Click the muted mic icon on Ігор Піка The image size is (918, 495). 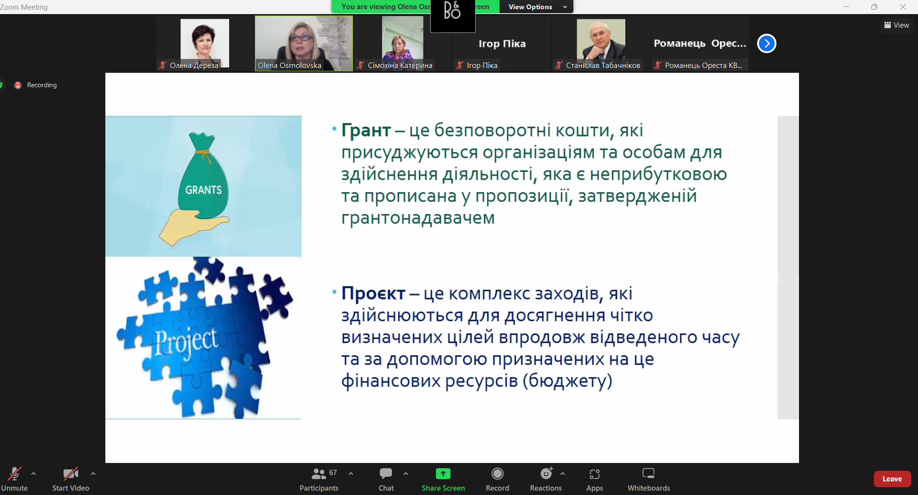[x=460, y=65]
